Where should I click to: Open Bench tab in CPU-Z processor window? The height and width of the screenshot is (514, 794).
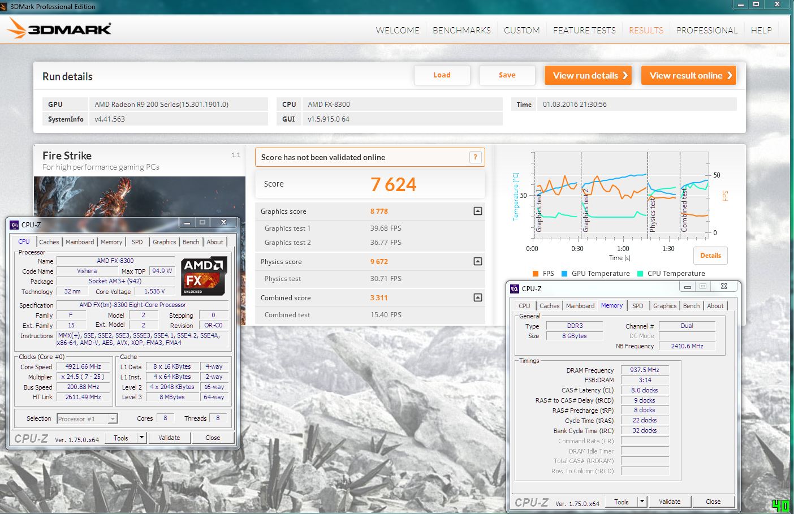coord(191,242)
